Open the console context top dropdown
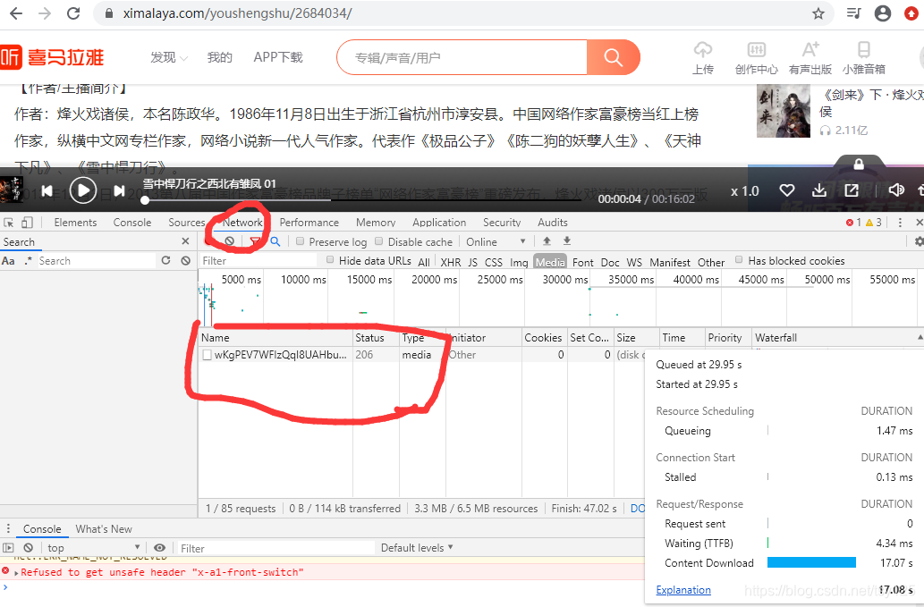 click(93, 547)
